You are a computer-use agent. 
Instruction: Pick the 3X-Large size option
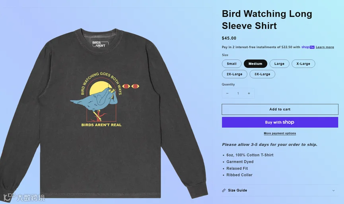point(262,74)
